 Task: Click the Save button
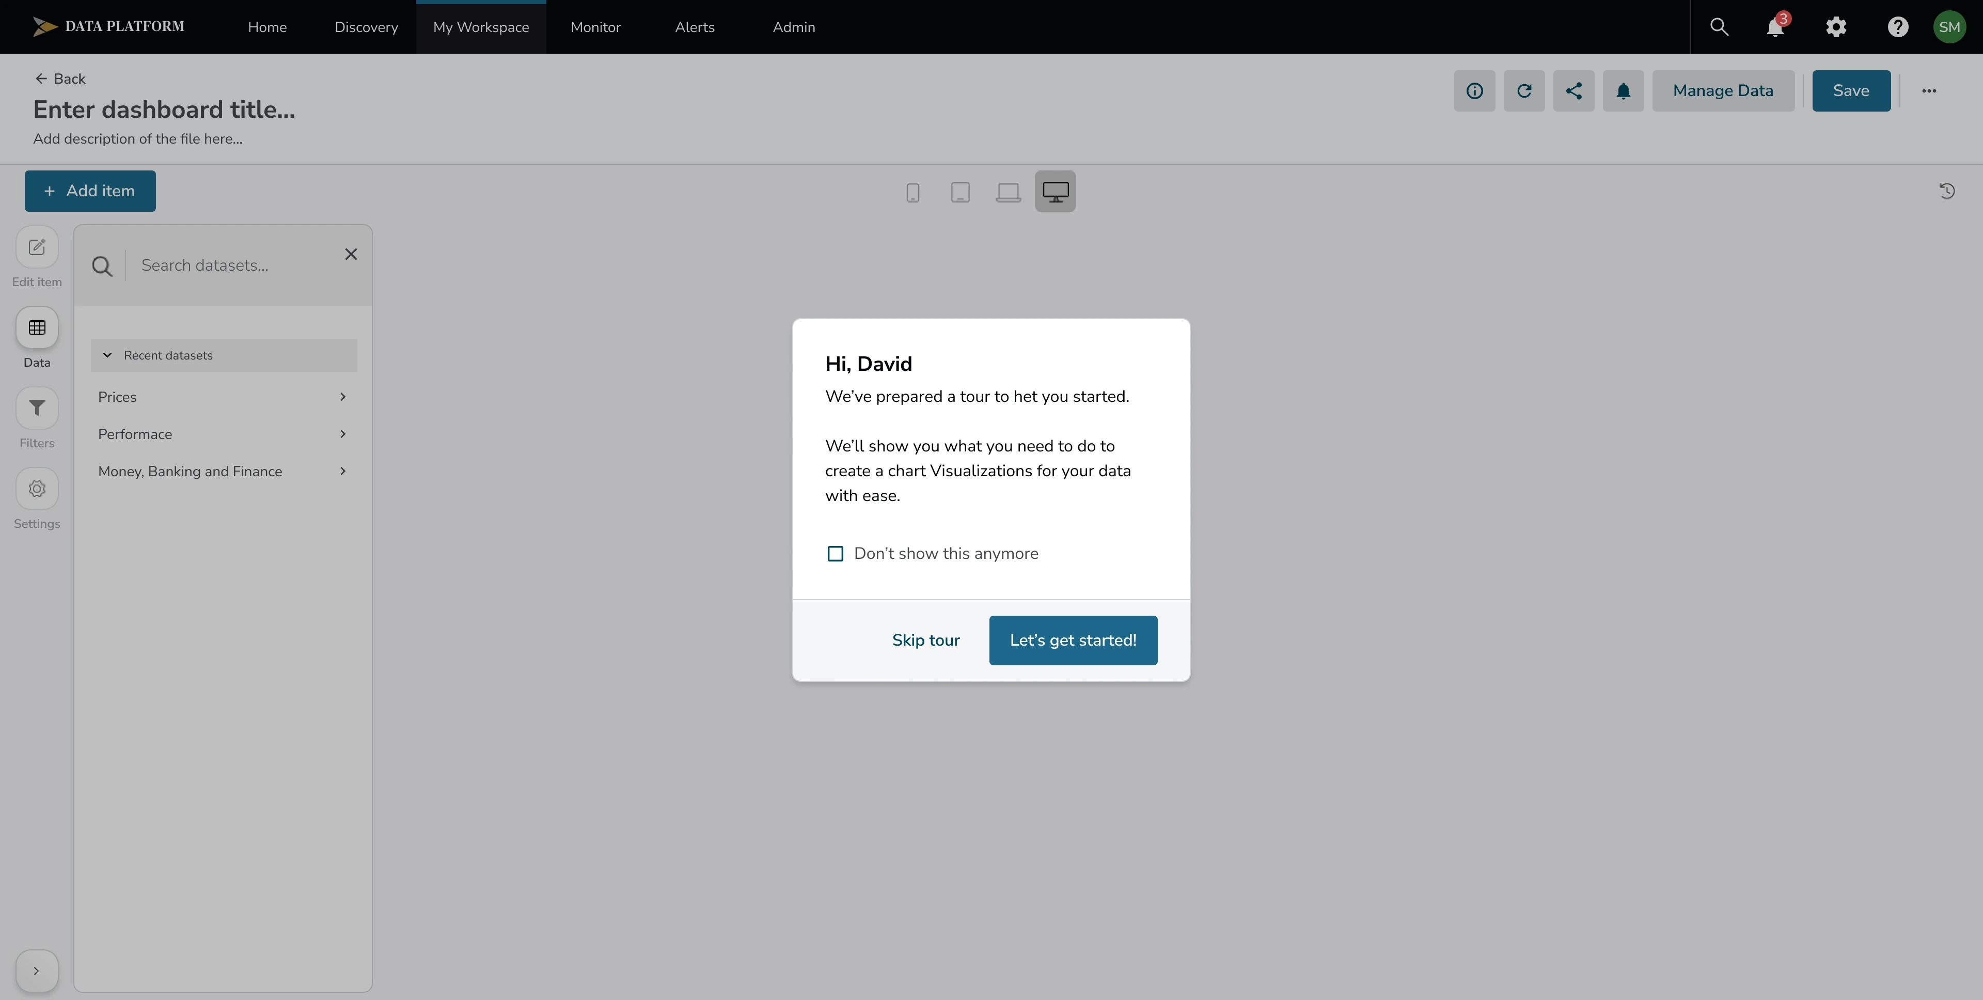(x=1851, y=91)
